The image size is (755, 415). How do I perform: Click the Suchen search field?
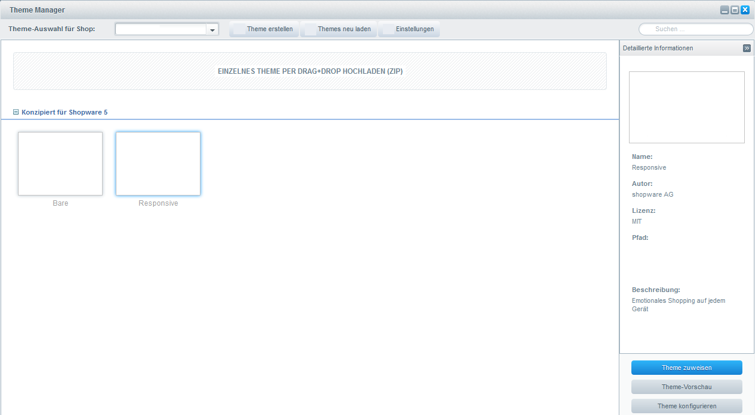[696, 29]
